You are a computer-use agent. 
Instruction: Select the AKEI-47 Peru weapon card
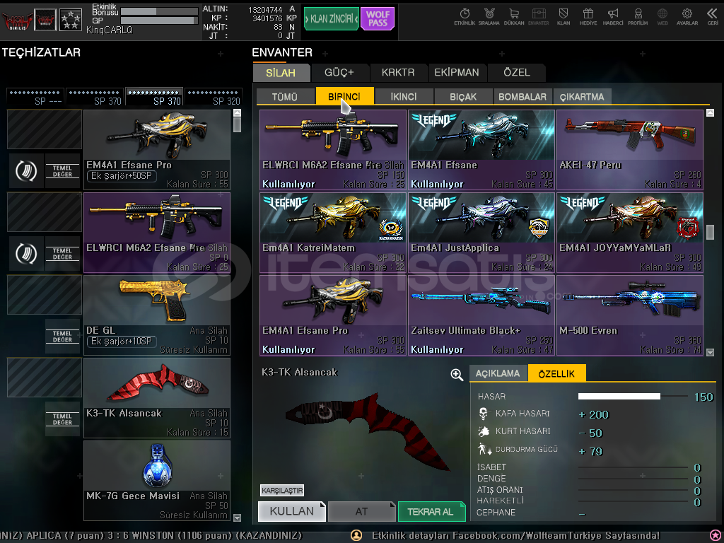(630, 150)
